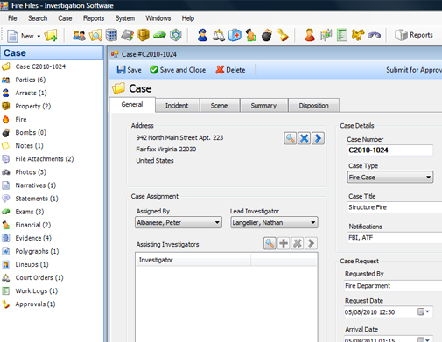442x342 pixels.
Task: Open the File menu
Action: pyautogui.click(x=12, y=18)
